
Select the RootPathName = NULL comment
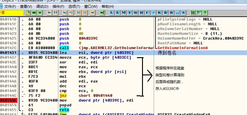point(180,43)
